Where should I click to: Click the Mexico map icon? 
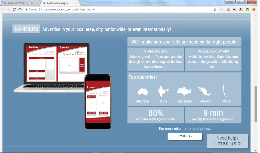205,91
